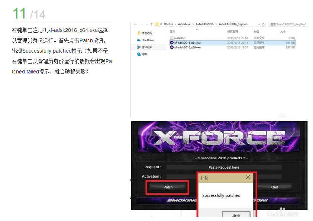Sort files by 大小 (Size) column
The width and height of the screenshot is (313, 221).
click(x=283, y=32)
